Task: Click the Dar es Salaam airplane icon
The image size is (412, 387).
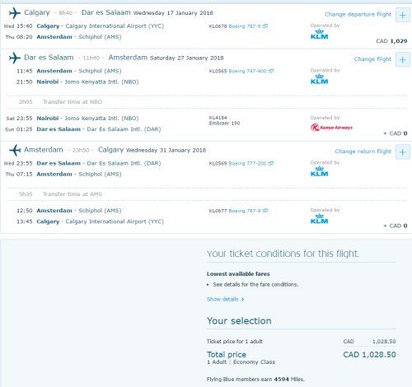Action: pyautogui.click(x=15, y=58)
